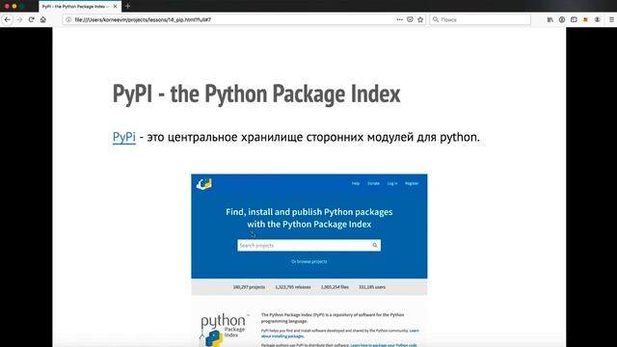
Task: Toggle the sidebar icon in the toolbar
Action: point(574,19)
